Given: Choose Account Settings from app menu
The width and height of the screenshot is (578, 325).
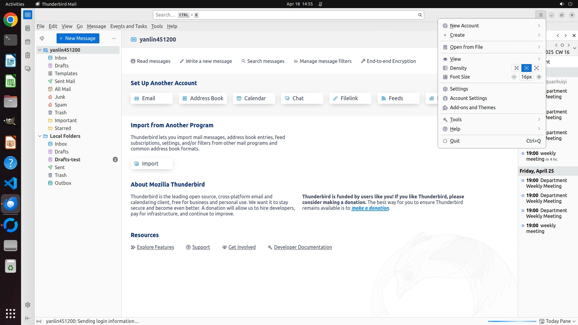Looking at the screenshot, I should click(468, 98).
